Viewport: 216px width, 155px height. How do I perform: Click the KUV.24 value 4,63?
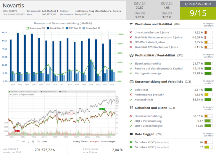[167, 8]
